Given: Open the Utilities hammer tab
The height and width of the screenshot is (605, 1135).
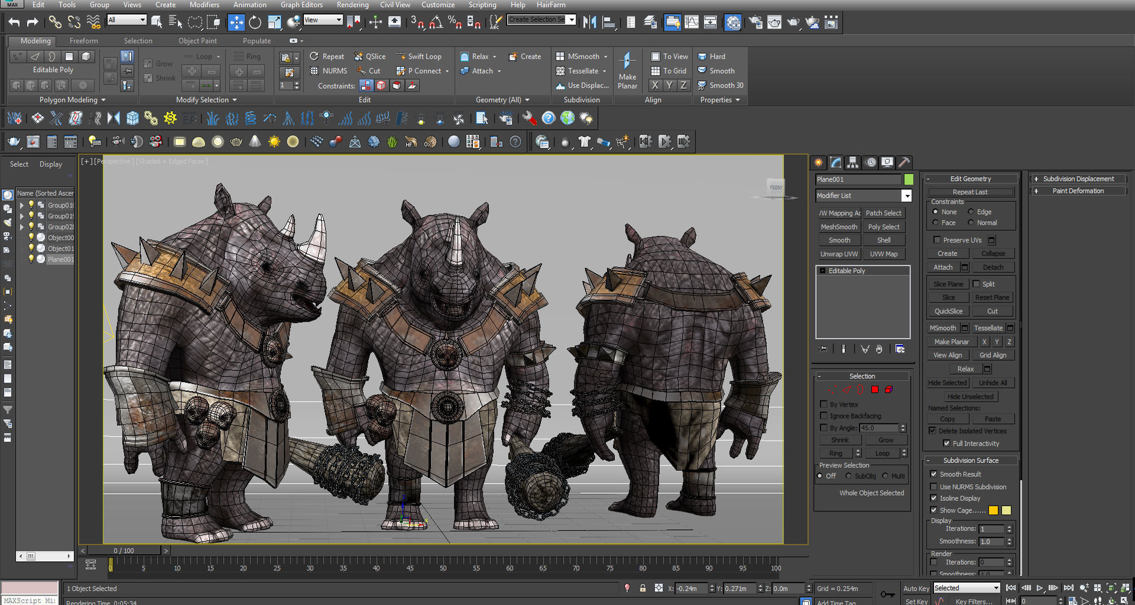Looking at the screenshot, I should (904, 162).
